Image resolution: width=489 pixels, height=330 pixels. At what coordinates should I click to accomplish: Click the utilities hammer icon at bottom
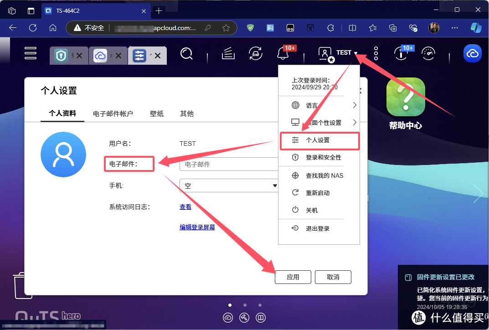pyautogui.click(x=244, y=318)
